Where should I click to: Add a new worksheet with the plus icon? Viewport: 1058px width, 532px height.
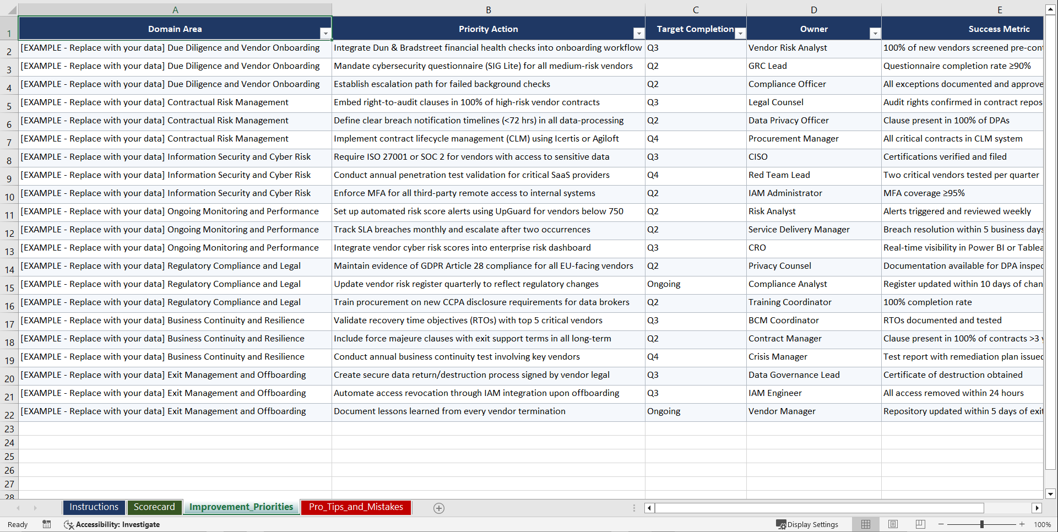pyautogui.click(x=439, y=508)
